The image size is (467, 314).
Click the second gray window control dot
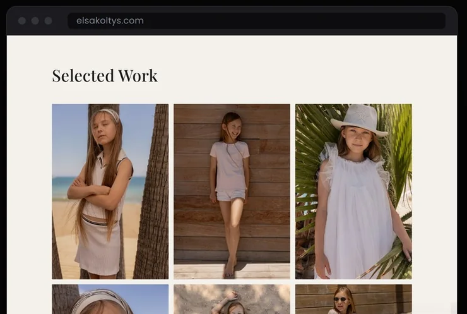[35, 21]
